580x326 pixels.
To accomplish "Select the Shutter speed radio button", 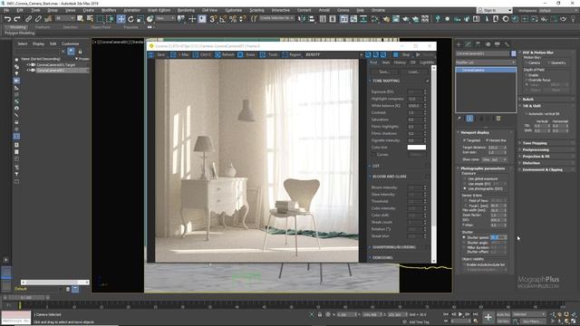I will [465, 237].
